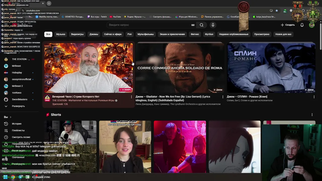Open Все игры - Twitch bookmark

point(97,17)
